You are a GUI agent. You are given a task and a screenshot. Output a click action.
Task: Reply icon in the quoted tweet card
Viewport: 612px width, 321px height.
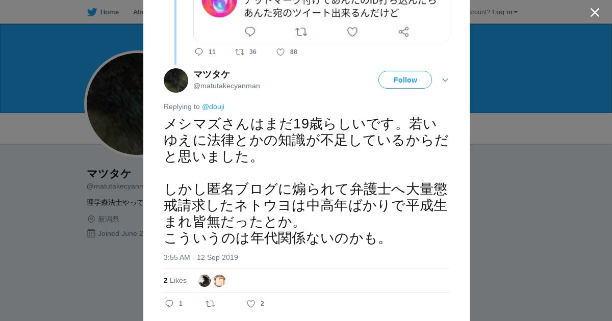(250, 32)
